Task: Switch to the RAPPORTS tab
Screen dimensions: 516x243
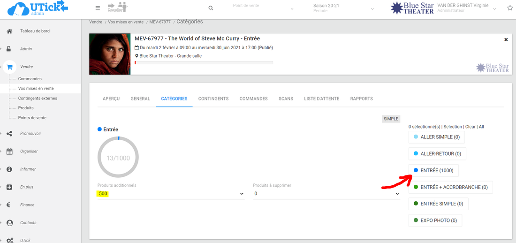Action: [361, 99]
